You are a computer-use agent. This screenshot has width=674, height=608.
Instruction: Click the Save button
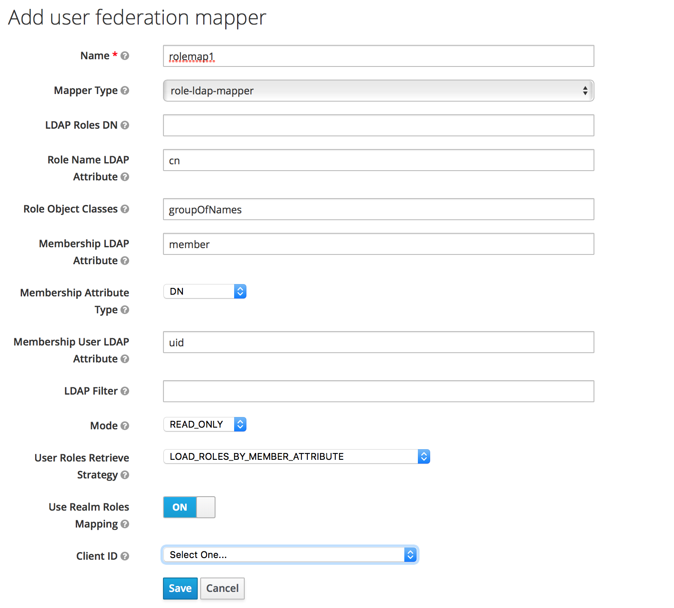pyautogui.click(x=180, y=589)
